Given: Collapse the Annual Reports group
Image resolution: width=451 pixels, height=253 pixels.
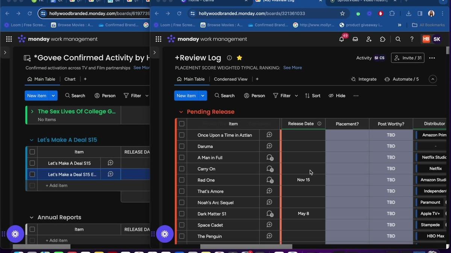Looking at the screenshot, I should coord(32,217).
